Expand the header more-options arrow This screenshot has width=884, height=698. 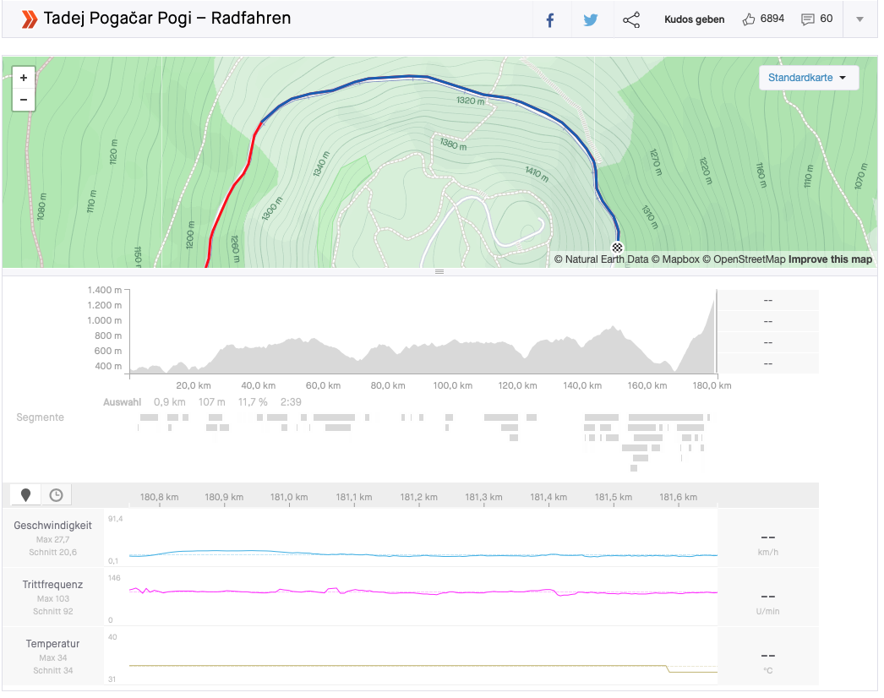click(859, 19)
